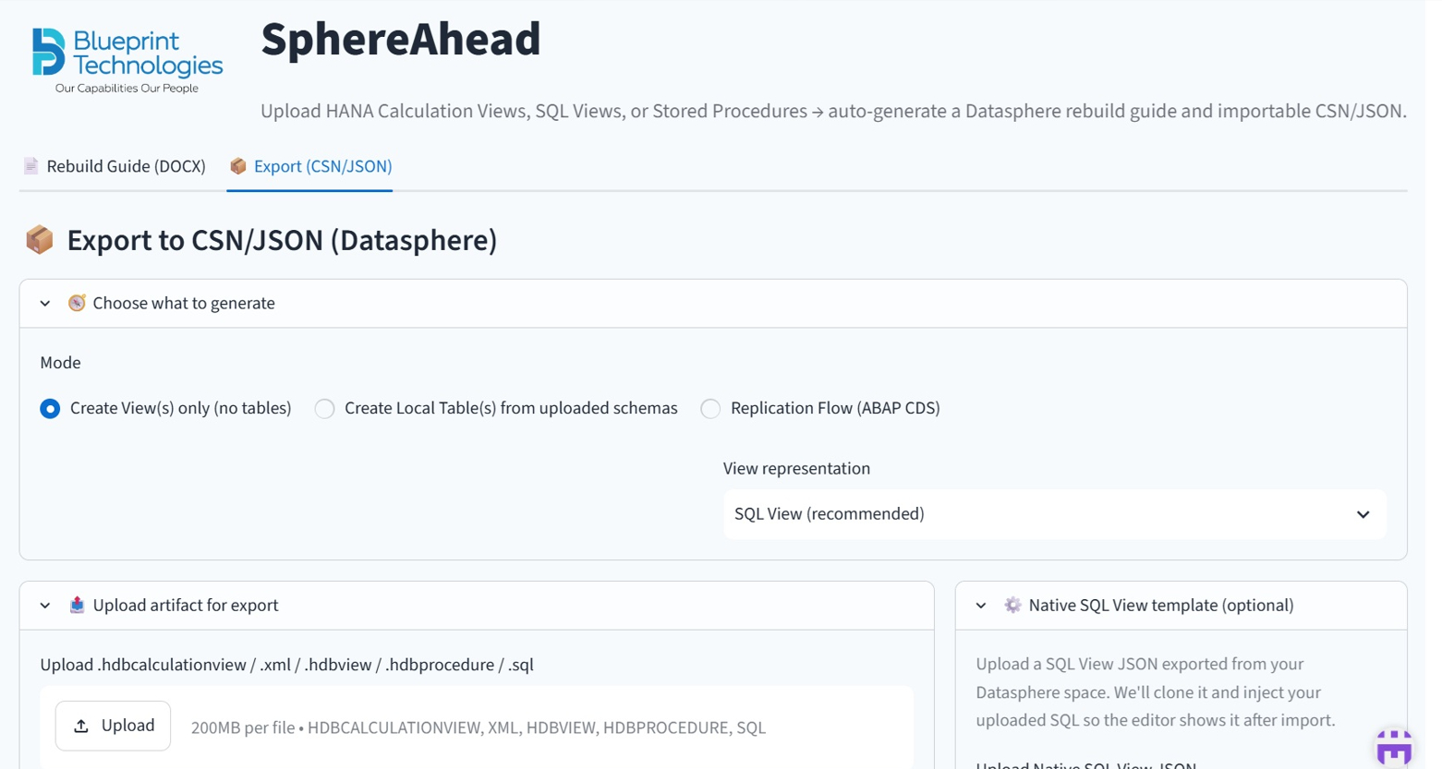Click the document icon beside Rebuild Guide
1442x769 pixels.
(x=30, y=166)
